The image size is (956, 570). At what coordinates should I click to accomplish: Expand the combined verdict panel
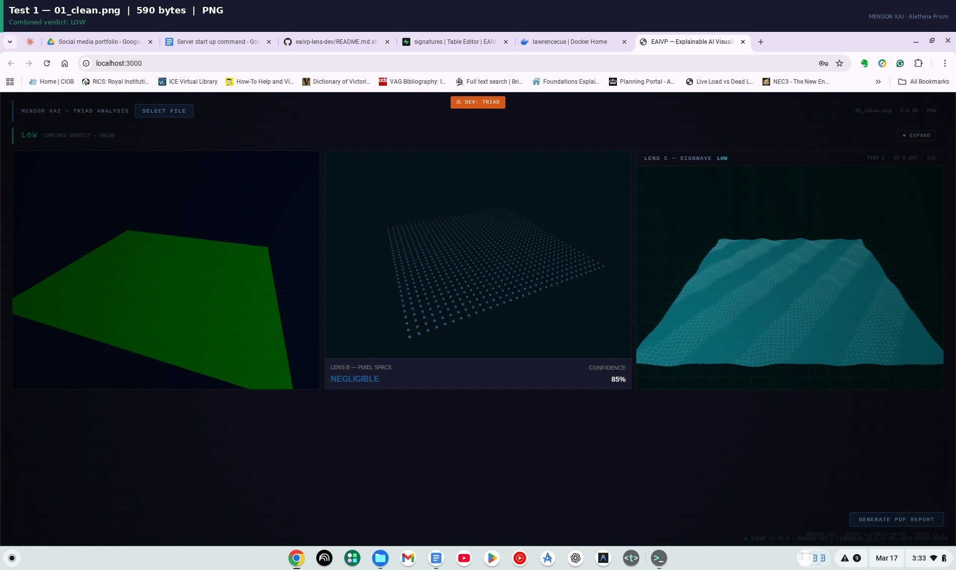tap(916, 136)
